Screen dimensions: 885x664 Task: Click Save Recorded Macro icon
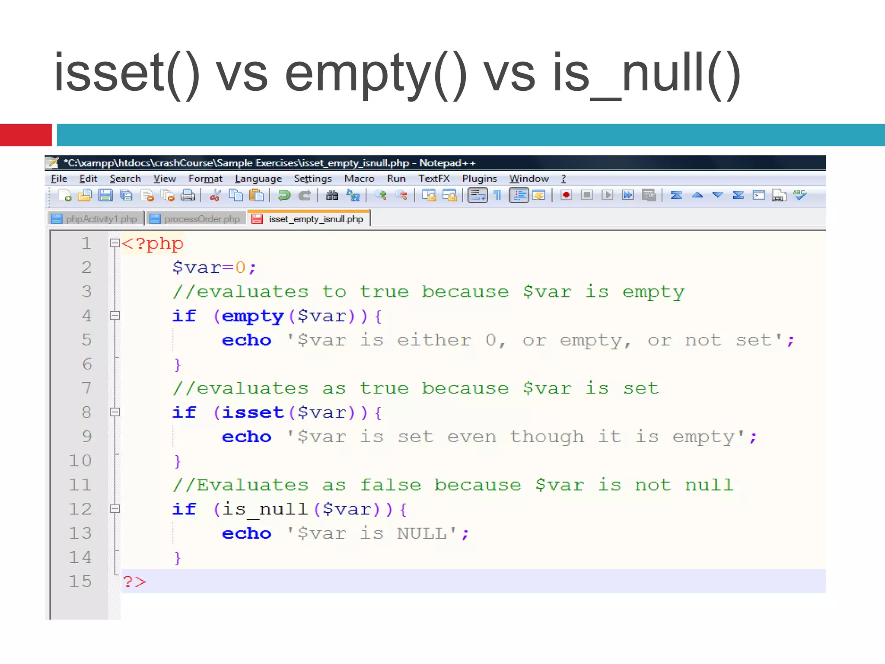[649, 195]
